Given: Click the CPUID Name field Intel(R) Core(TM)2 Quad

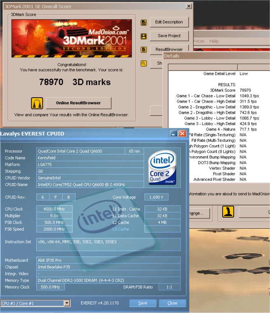Looking at the screenshot, I should 90,185.
